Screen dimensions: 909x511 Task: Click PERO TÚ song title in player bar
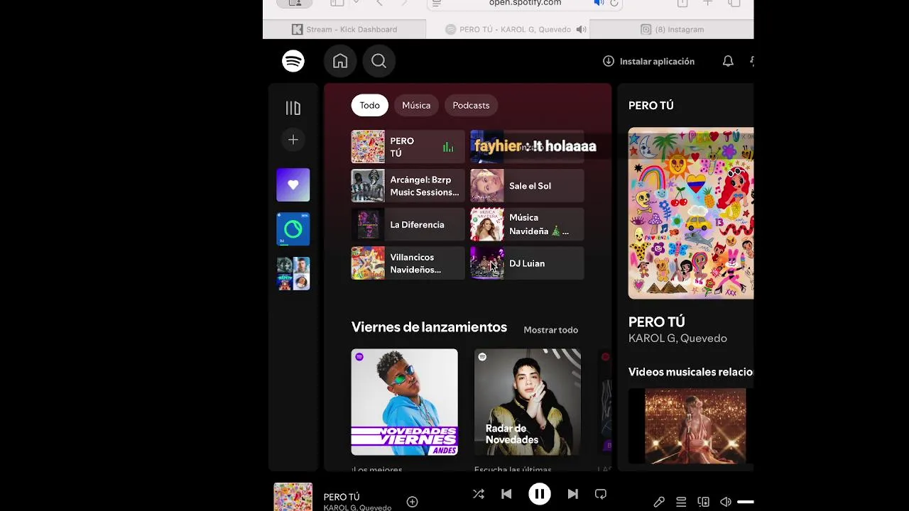pos(342,497)
